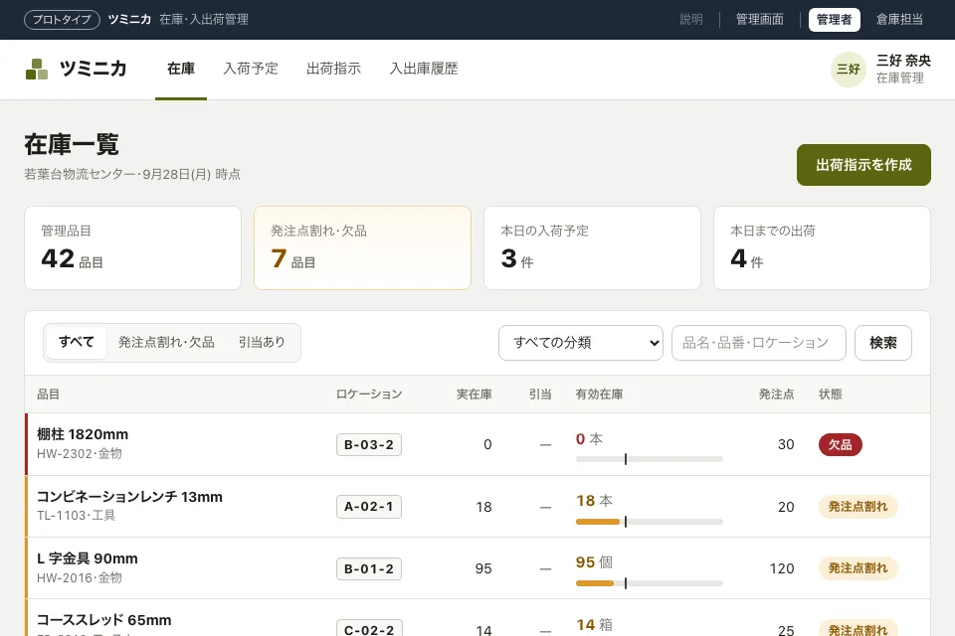
Task: Open the すべての分類 category dropdown
Action: (580, 343)
